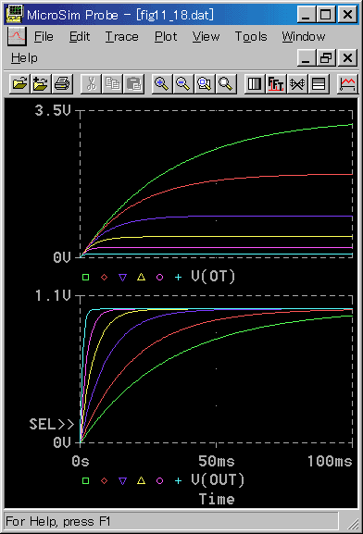Open the Trace menu
The height and width of the screenshot is (534, 363).
click(x=121, y=36)
